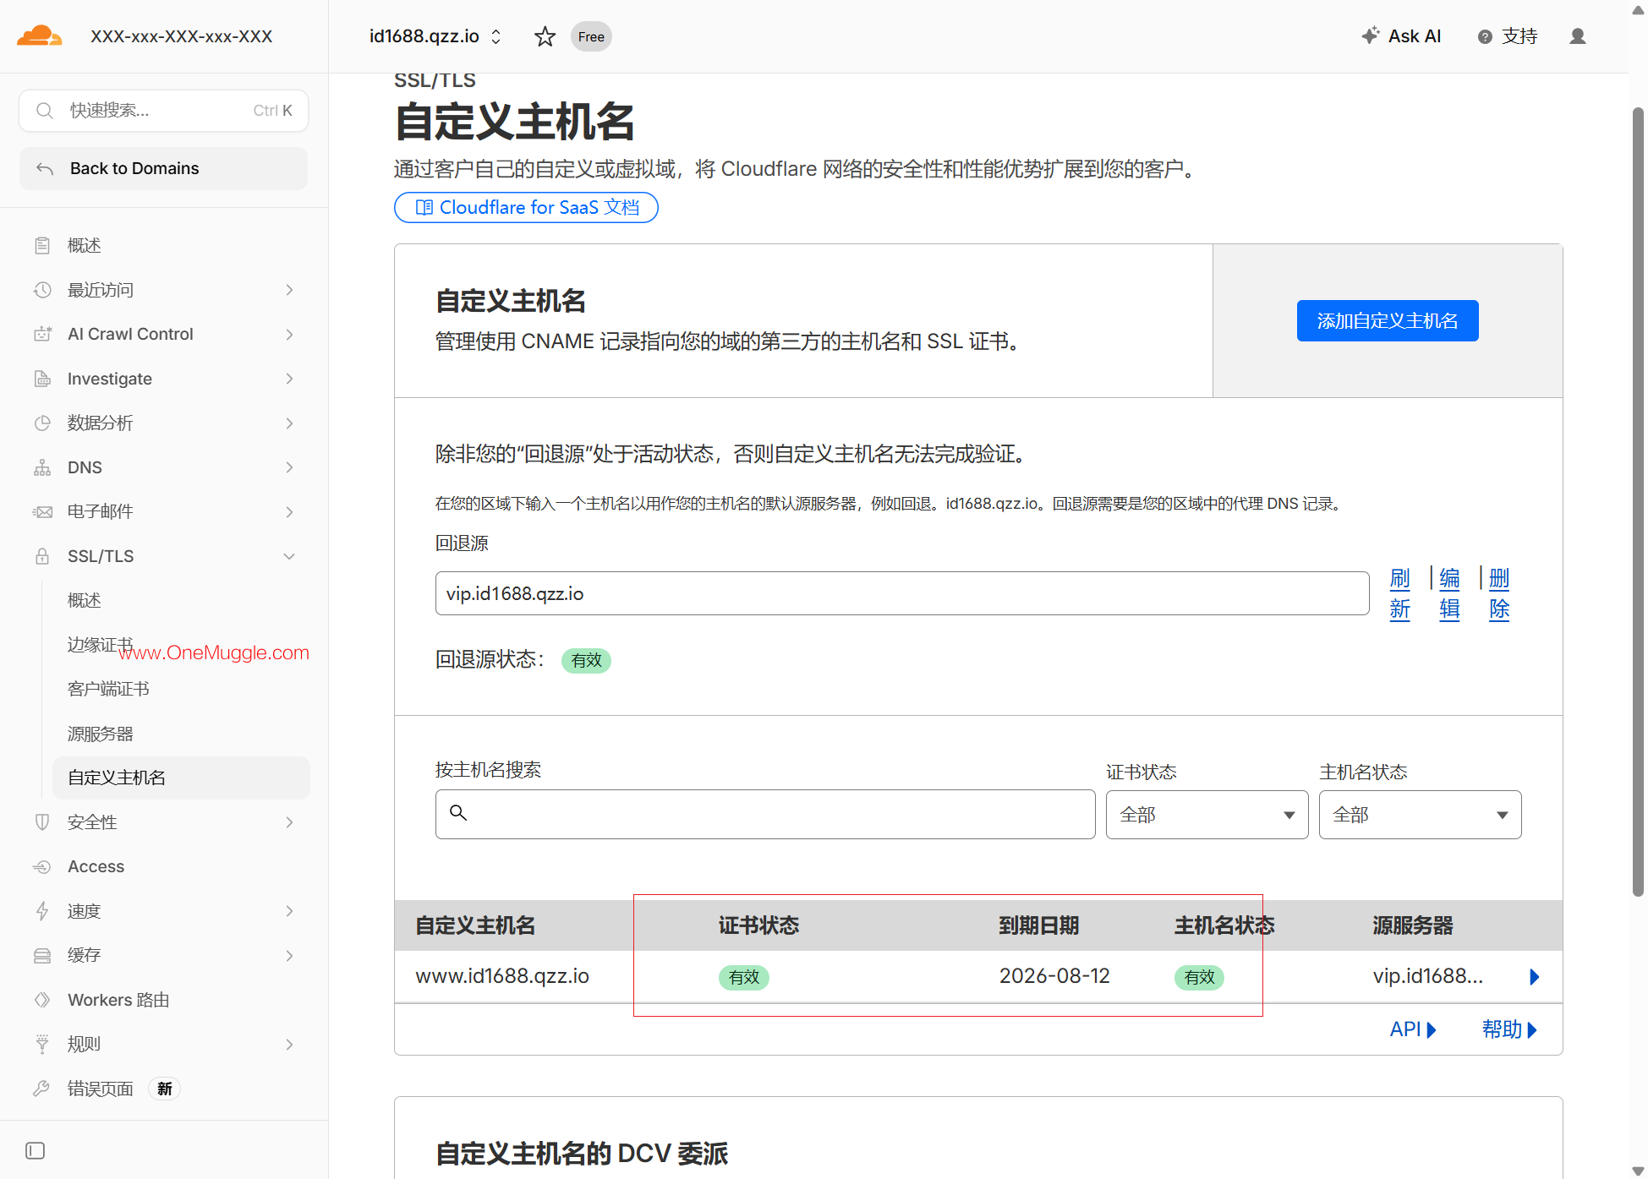Expand the Investigate submenu chevron
The height and width of the screenshot is (1179, 1648).
(x=289, y=379)
